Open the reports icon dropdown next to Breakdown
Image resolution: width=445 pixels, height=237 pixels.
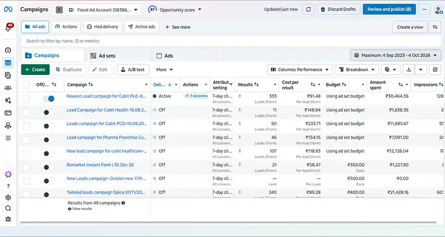pyautogui.click(x=391, y=70)
